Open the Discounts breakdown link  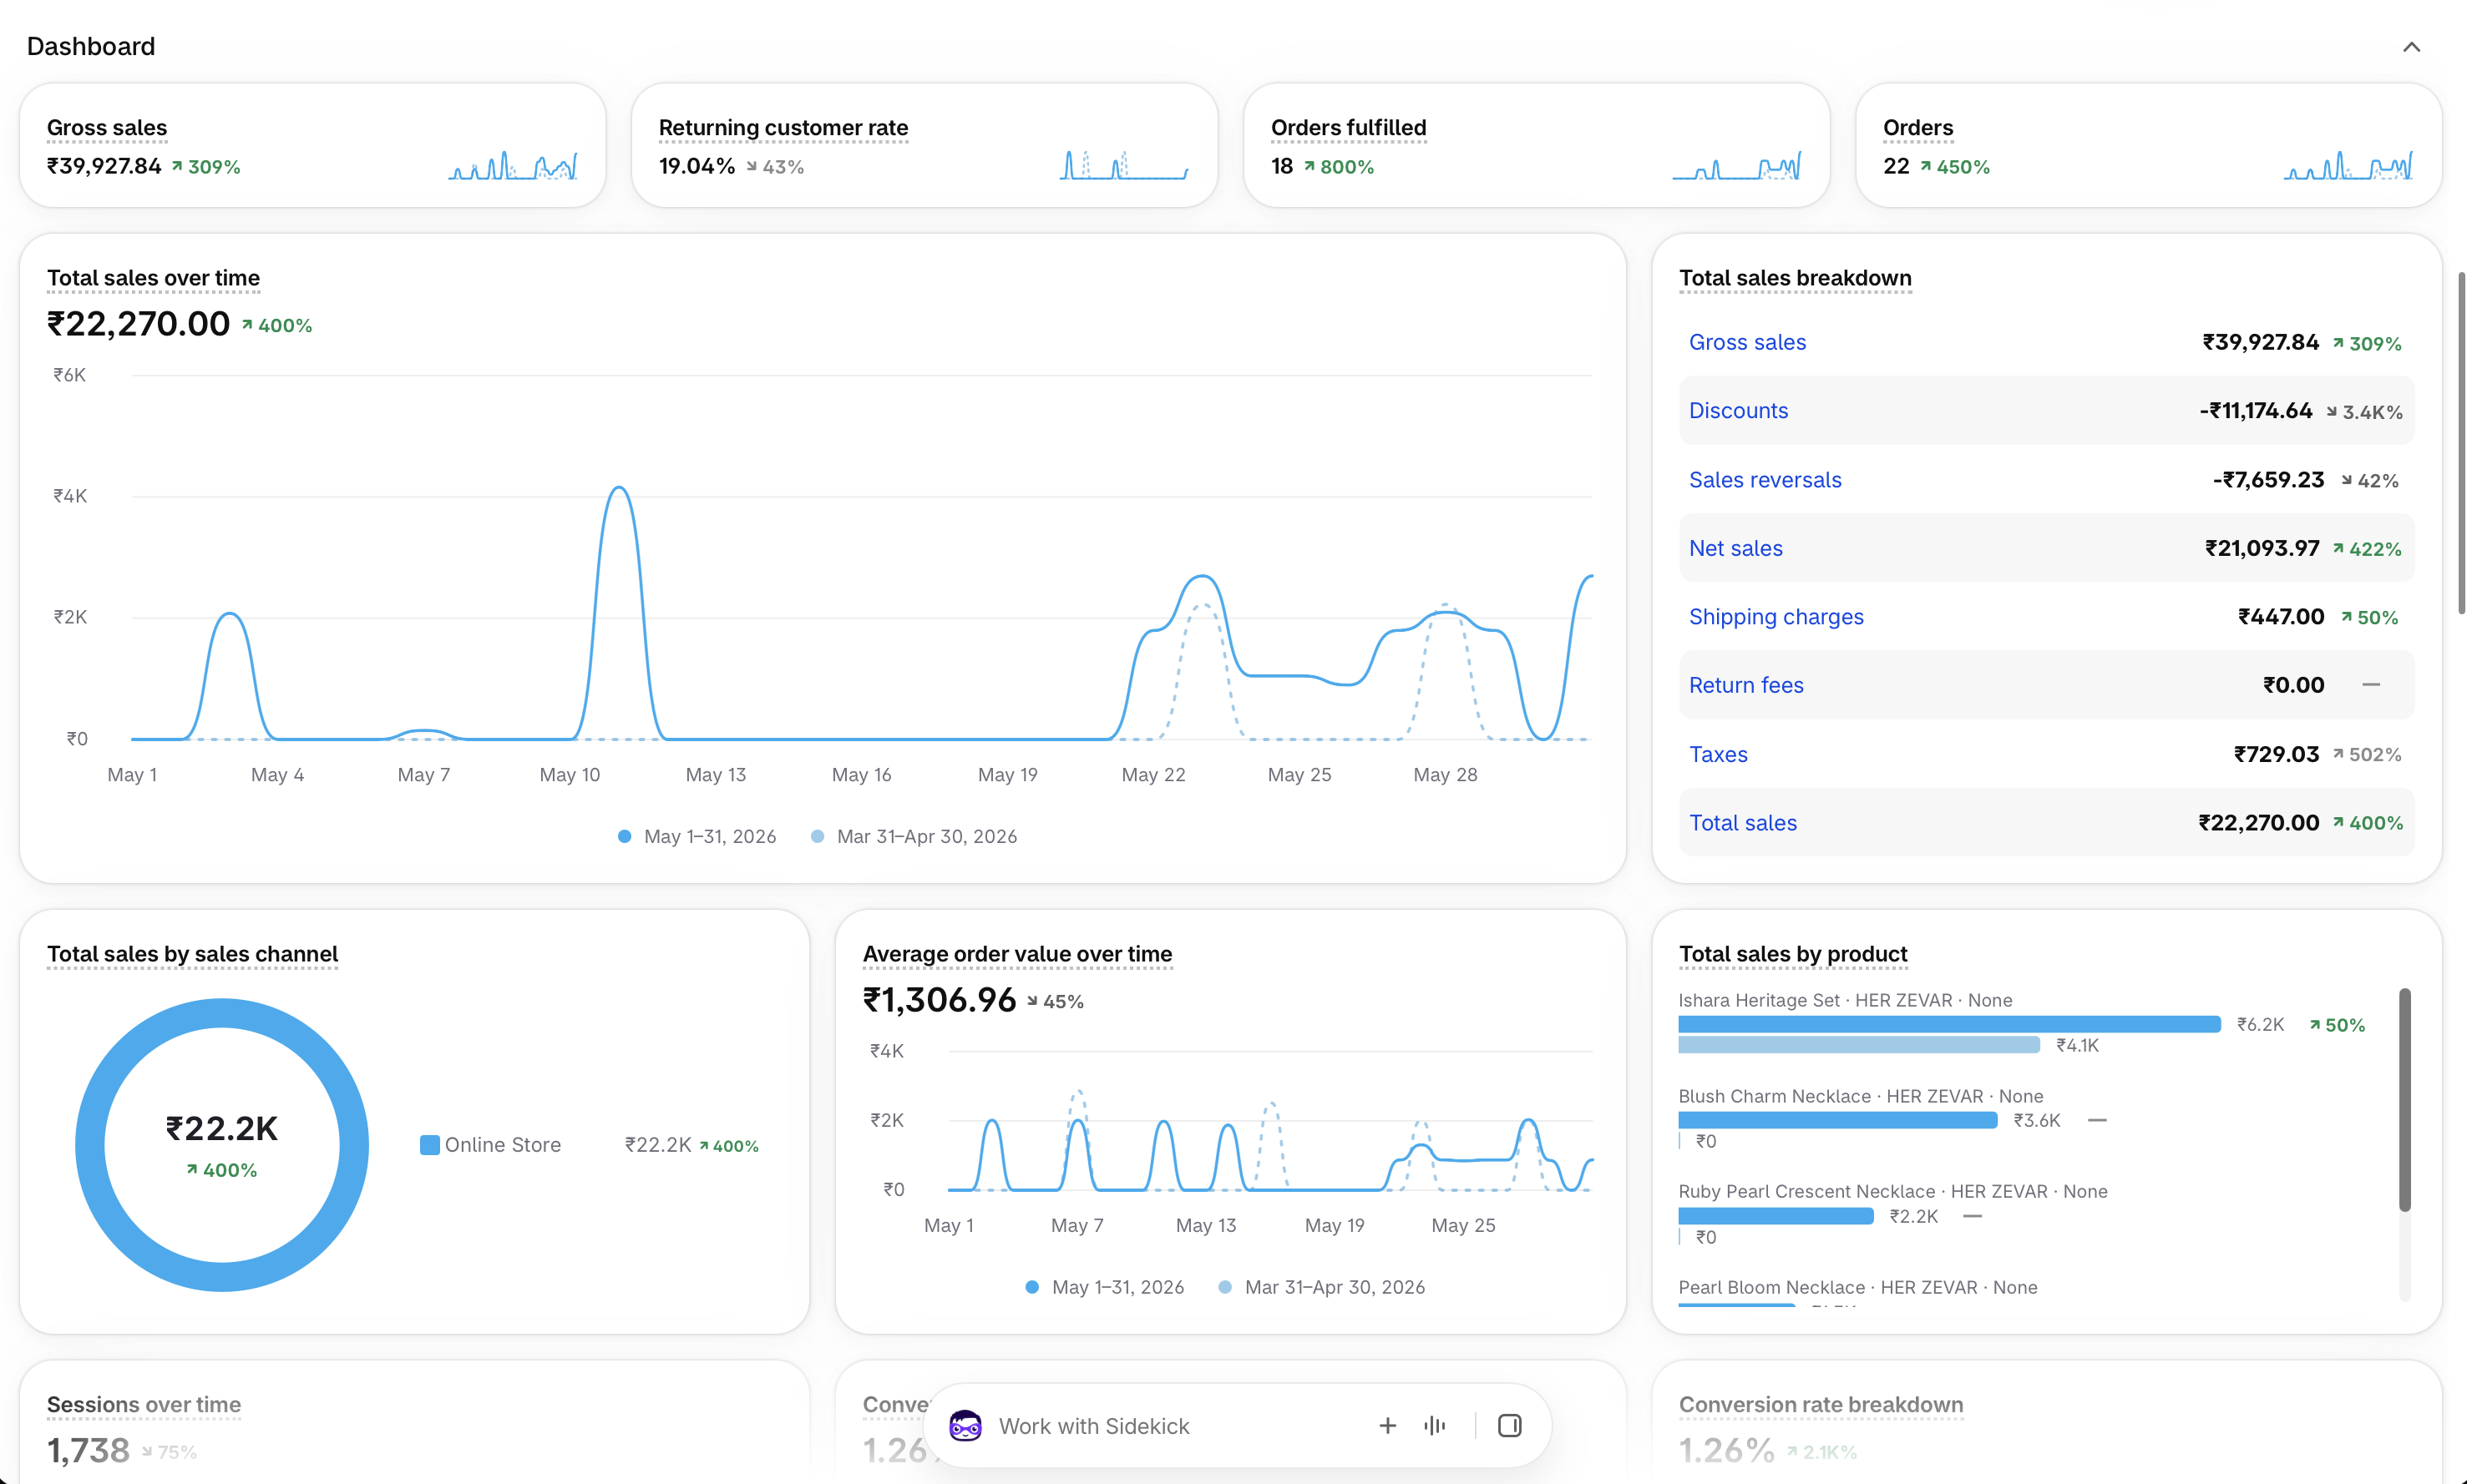click(x=1738, y=410)
